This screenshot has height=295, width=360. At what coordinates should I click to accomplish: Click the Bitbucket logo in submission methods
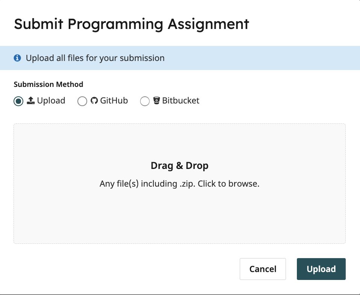[156, 100]
